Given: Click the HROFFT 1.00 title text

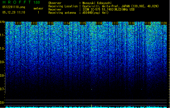Looking at the screenshot, I should pos(21,2).
